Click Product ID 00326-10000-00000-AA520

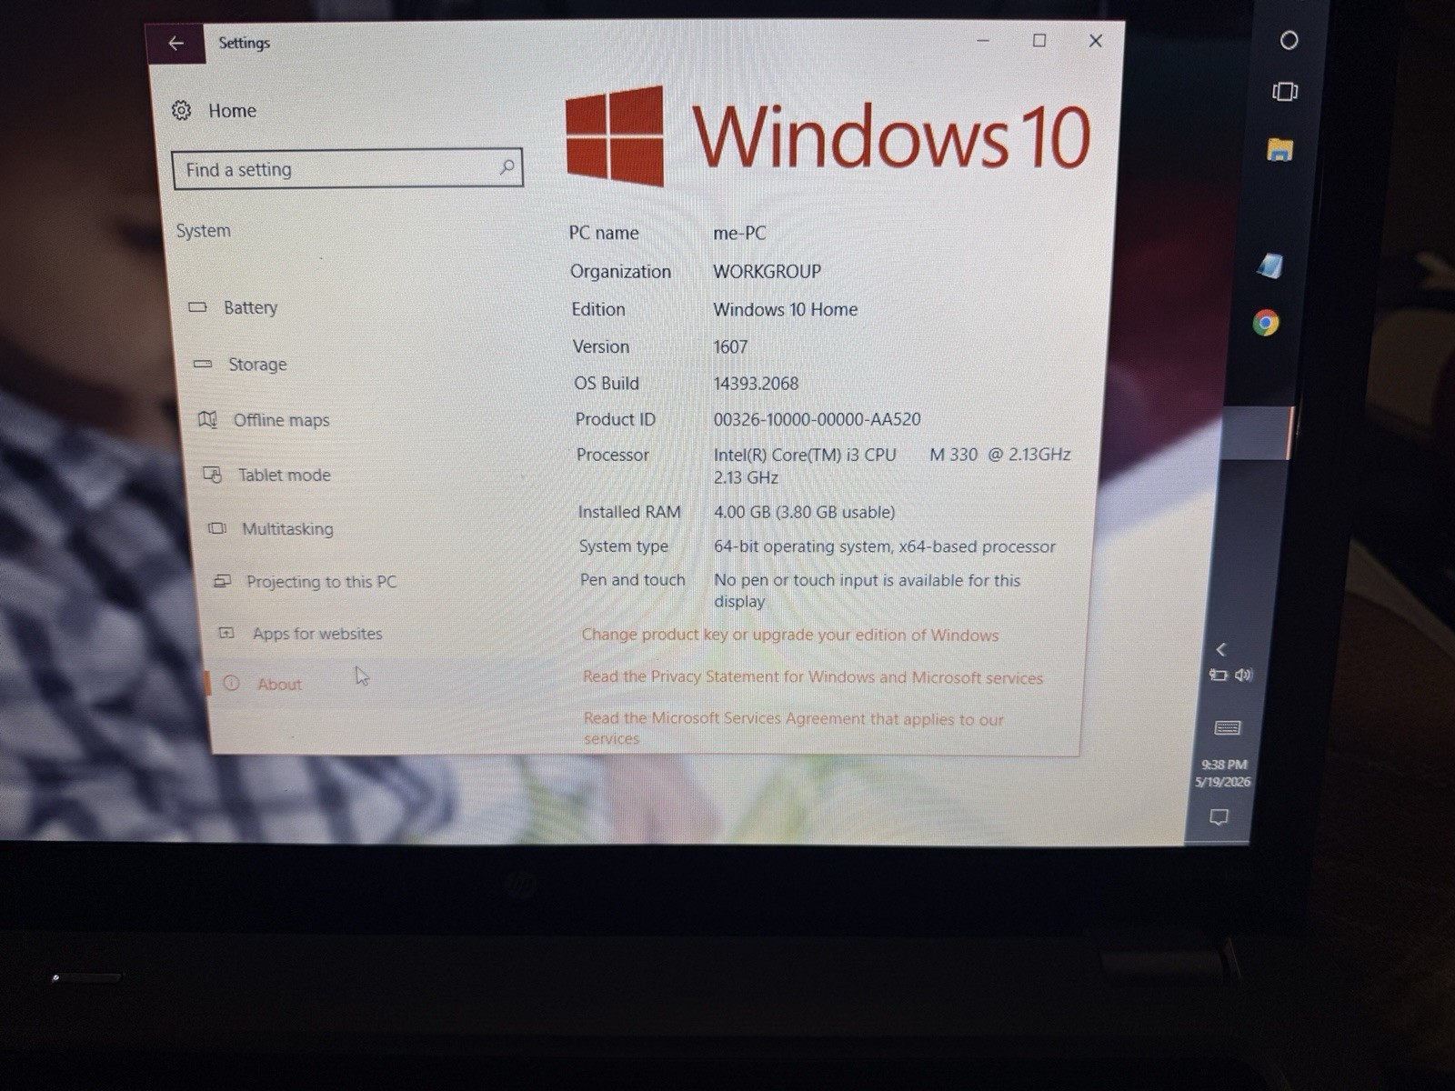[x=817, y=419]
